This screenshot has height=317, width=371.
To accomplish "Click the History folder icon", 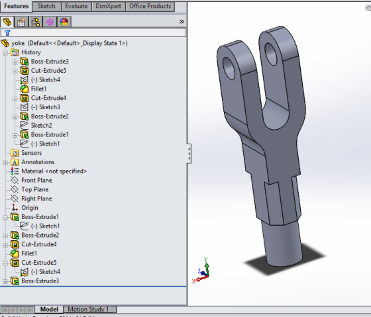I will (15, 52).
